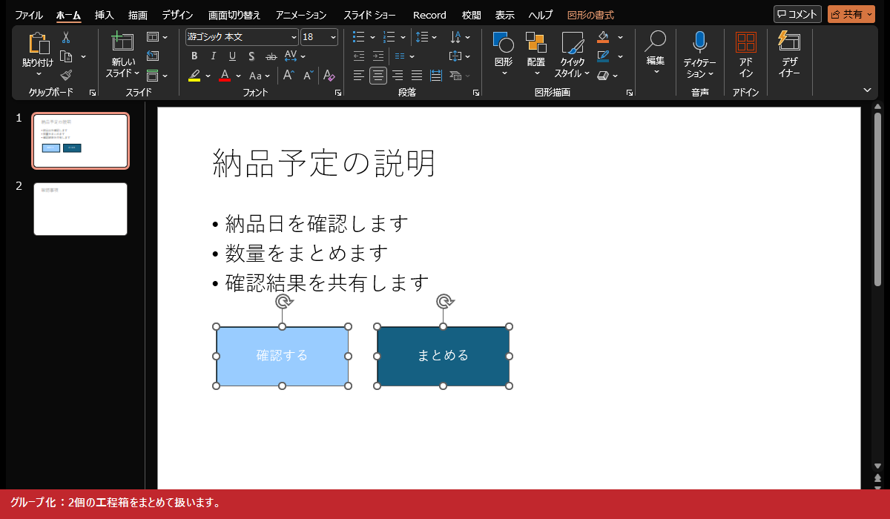Select slide 2 thumbnail
The width and height of the screenshot is (890, 519).
coord(80,209)
